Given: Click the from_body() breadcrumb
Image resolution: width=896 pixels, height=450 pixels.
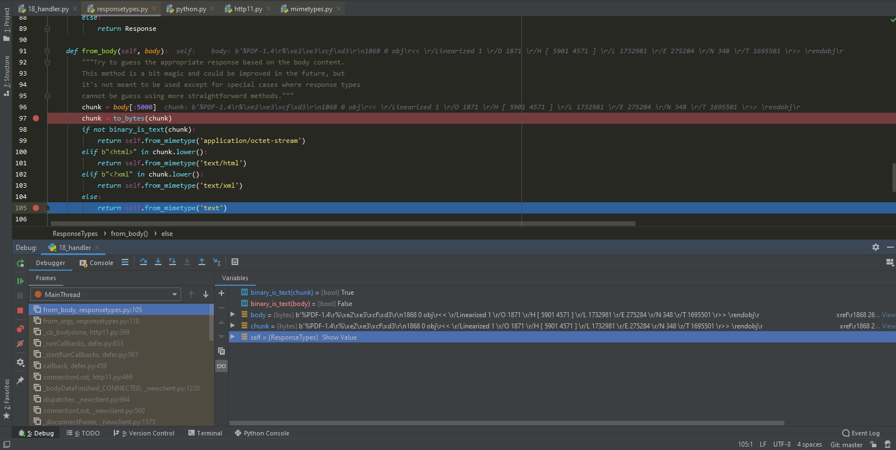Looking at the screenshot, I should click(x=129, y=234).
